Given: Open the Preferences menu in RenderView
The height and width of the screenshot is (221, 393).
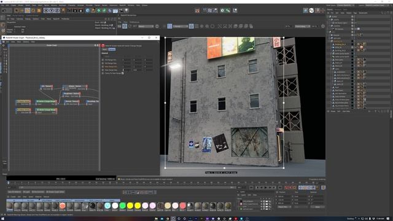Looking at the screenshot, I should (x=134, y=22).
